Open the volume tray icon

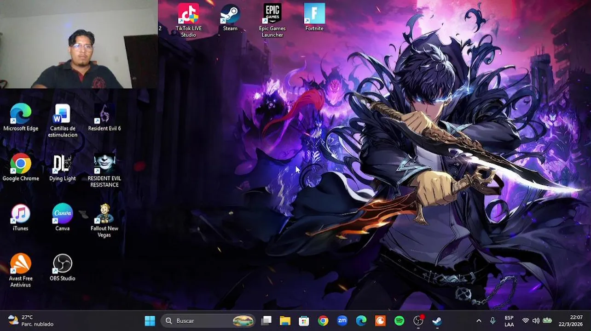click(536, 320)
